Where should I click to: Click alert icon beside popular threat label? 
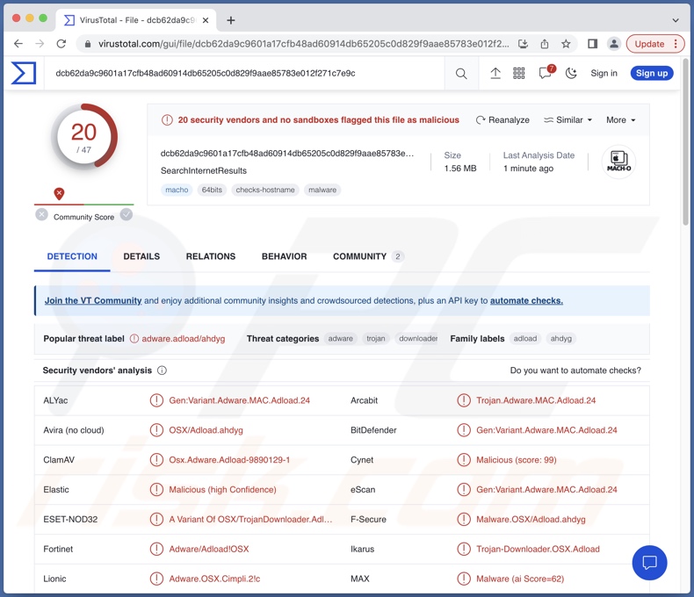pyautogui.click(x=134, y=339)
